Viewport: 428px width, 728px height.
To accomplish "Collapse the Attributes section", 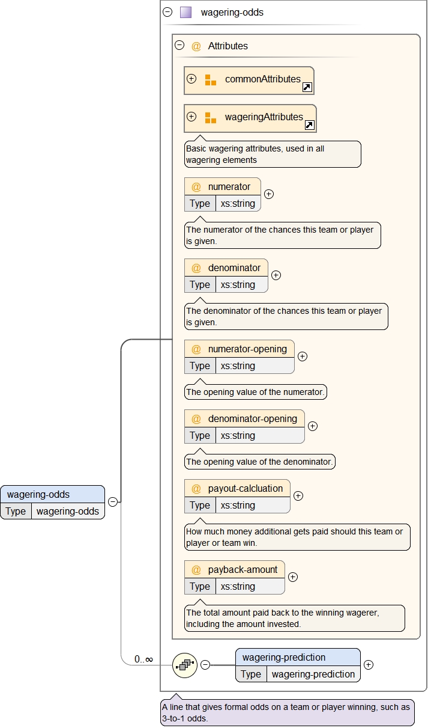I will (x=179, y=45).
